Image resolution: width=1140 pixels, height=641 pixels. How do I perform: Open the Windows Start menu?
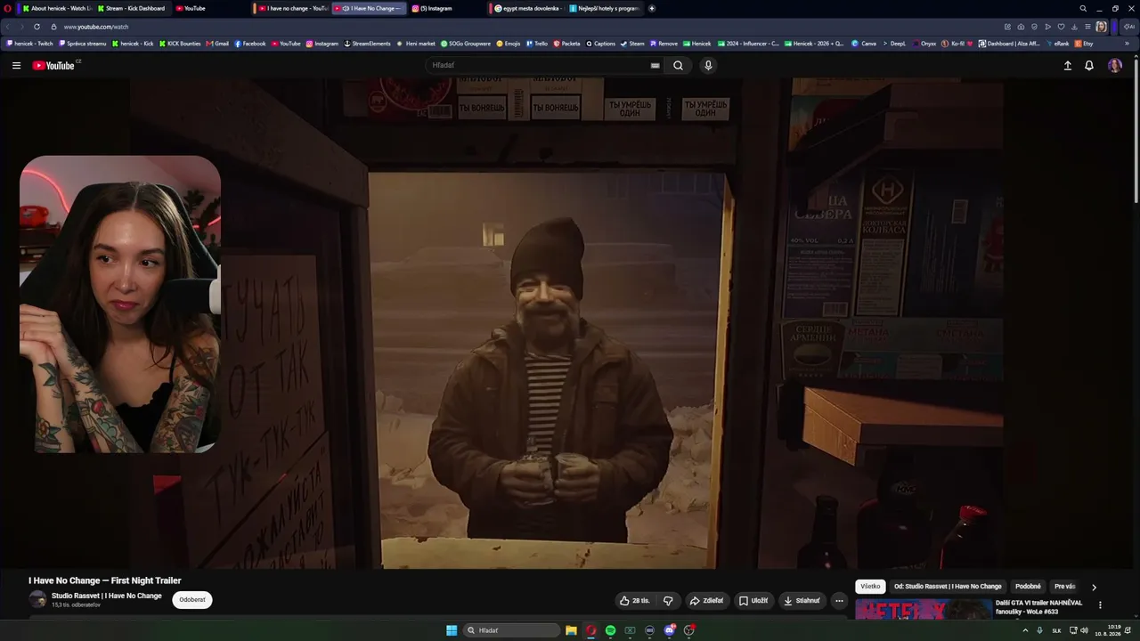pyautogui.click(x=452, y=630)
